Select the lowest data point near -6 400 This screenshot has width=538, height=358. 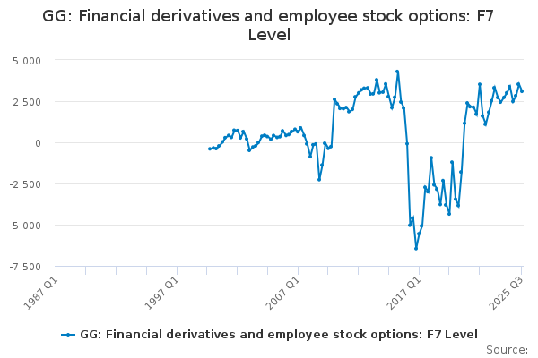[416, 248]
